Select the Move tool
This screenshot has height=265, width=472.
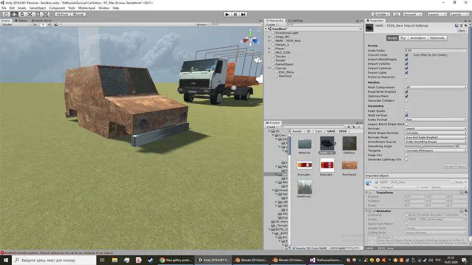14,15
